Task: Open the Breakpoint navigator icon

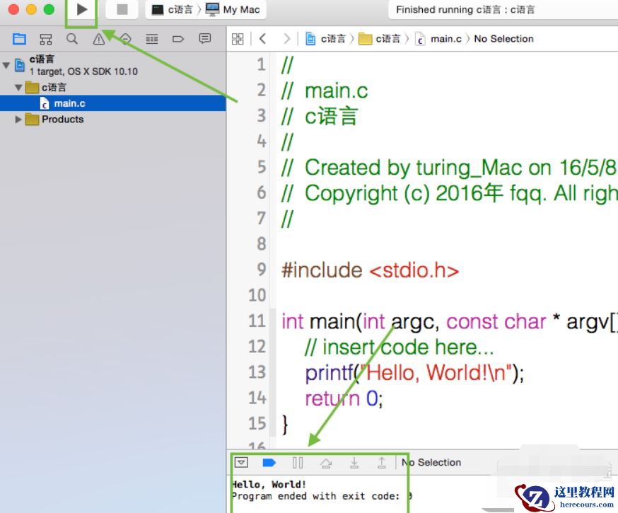Action: pos(178,39)
